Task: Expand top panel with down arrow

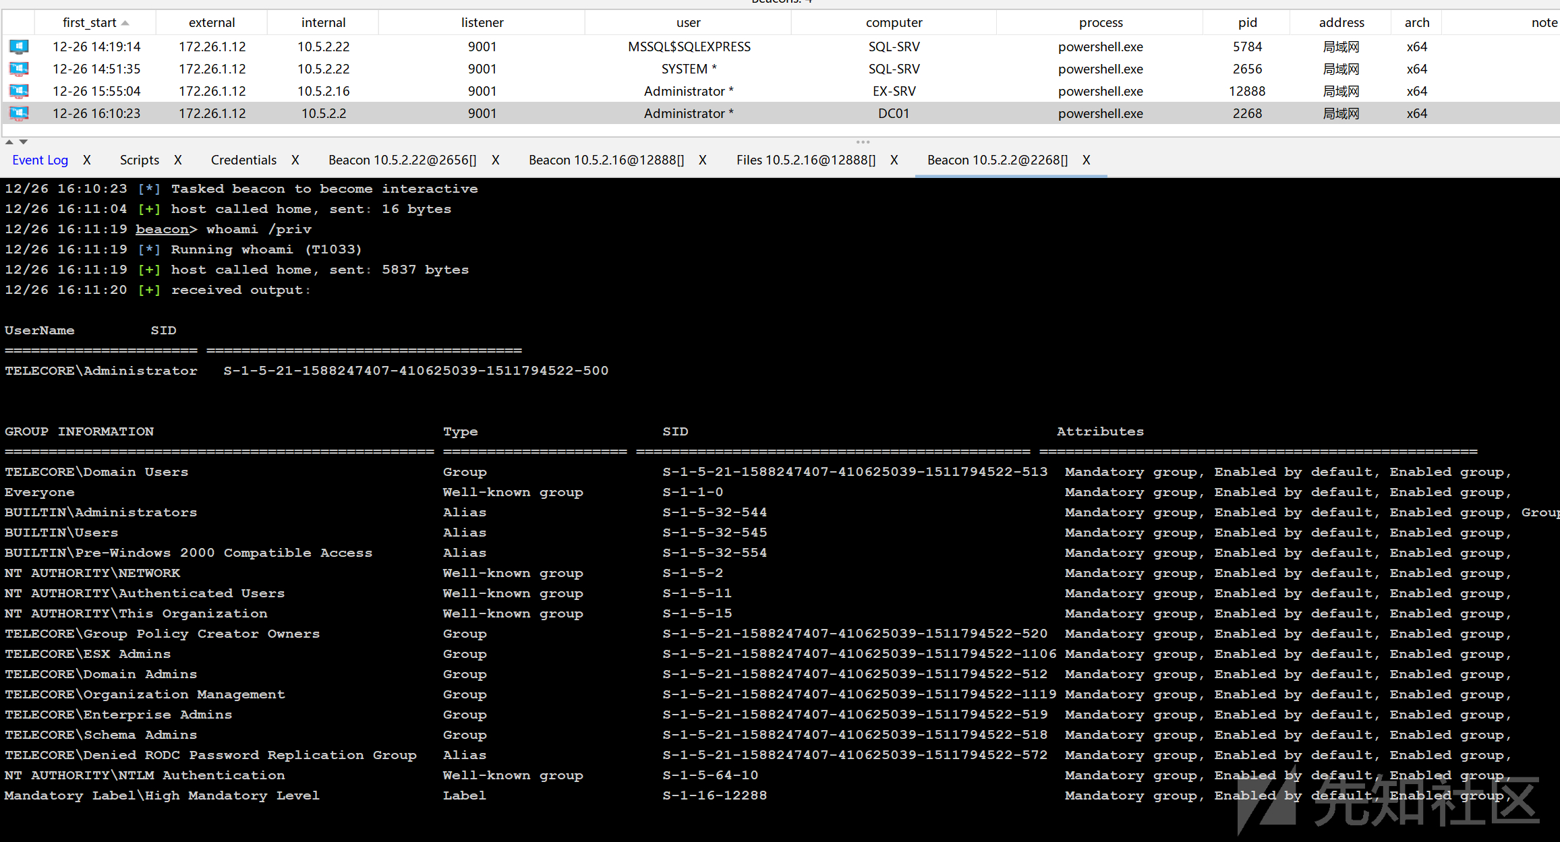Action: click(24, 142)
